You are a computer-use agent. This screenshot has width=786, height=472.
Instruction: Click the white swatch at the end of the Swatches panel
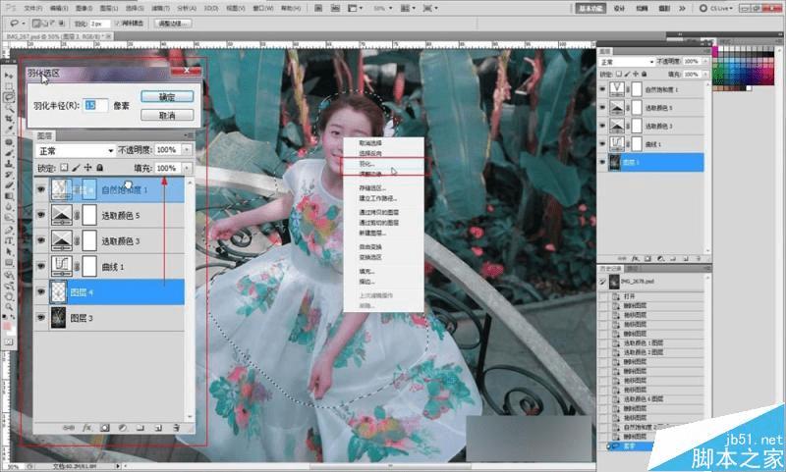(749, 88)
